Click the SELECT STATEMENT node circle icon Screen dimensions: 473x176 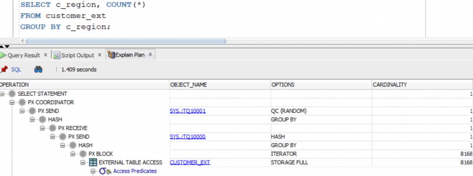pos(12,94)
